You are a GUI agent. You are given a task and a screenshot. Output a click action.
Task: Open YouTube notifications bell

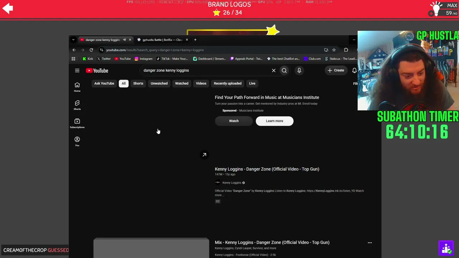point(354,71)
